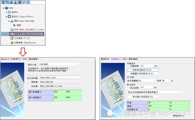Open the 熟化多段曲線參照 dropdown

point(156,92)
